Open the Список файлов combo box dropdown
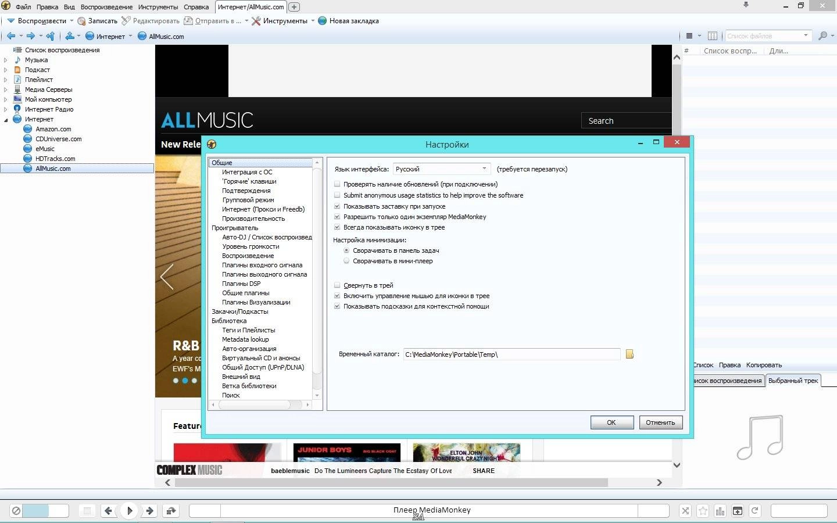Viewport: 837px width, 523px height. (x=806, y=35)
